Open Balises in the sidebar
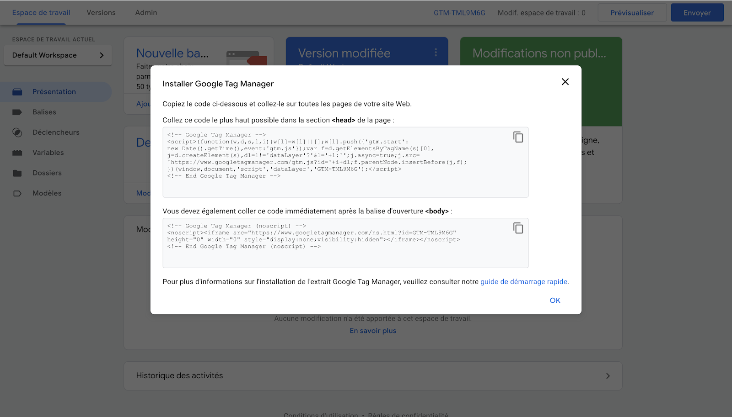Viewport: 732px width, 417px height. coord(44,112)
